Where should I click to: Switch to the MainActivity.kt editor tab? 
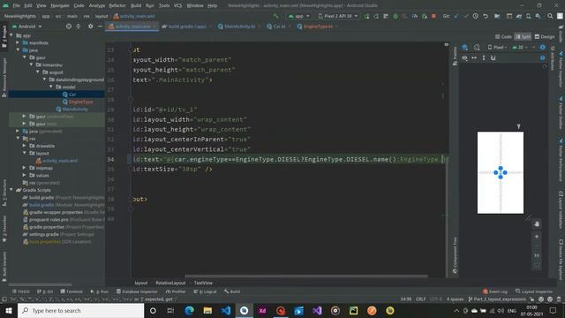pos(239,26)
